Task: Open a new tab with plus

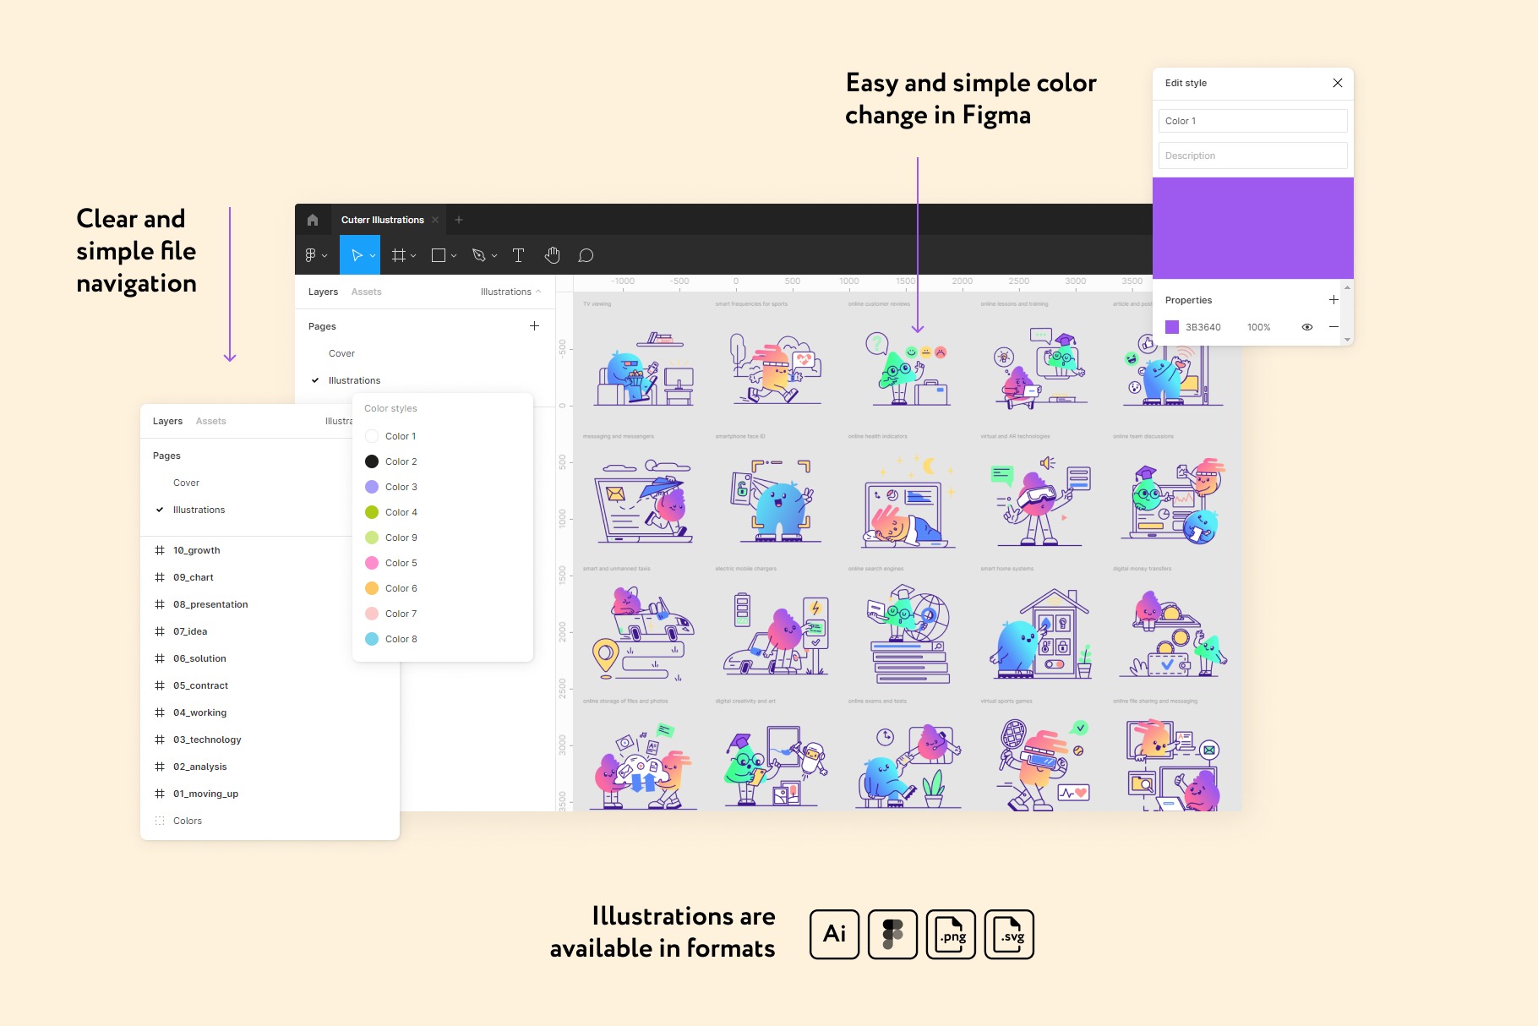Action: pos(459,220)
